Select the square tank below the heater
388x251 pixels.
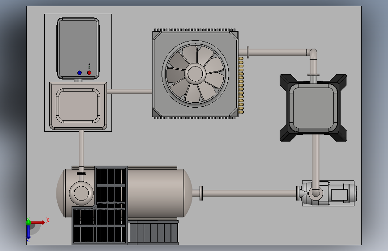[78, 106]
